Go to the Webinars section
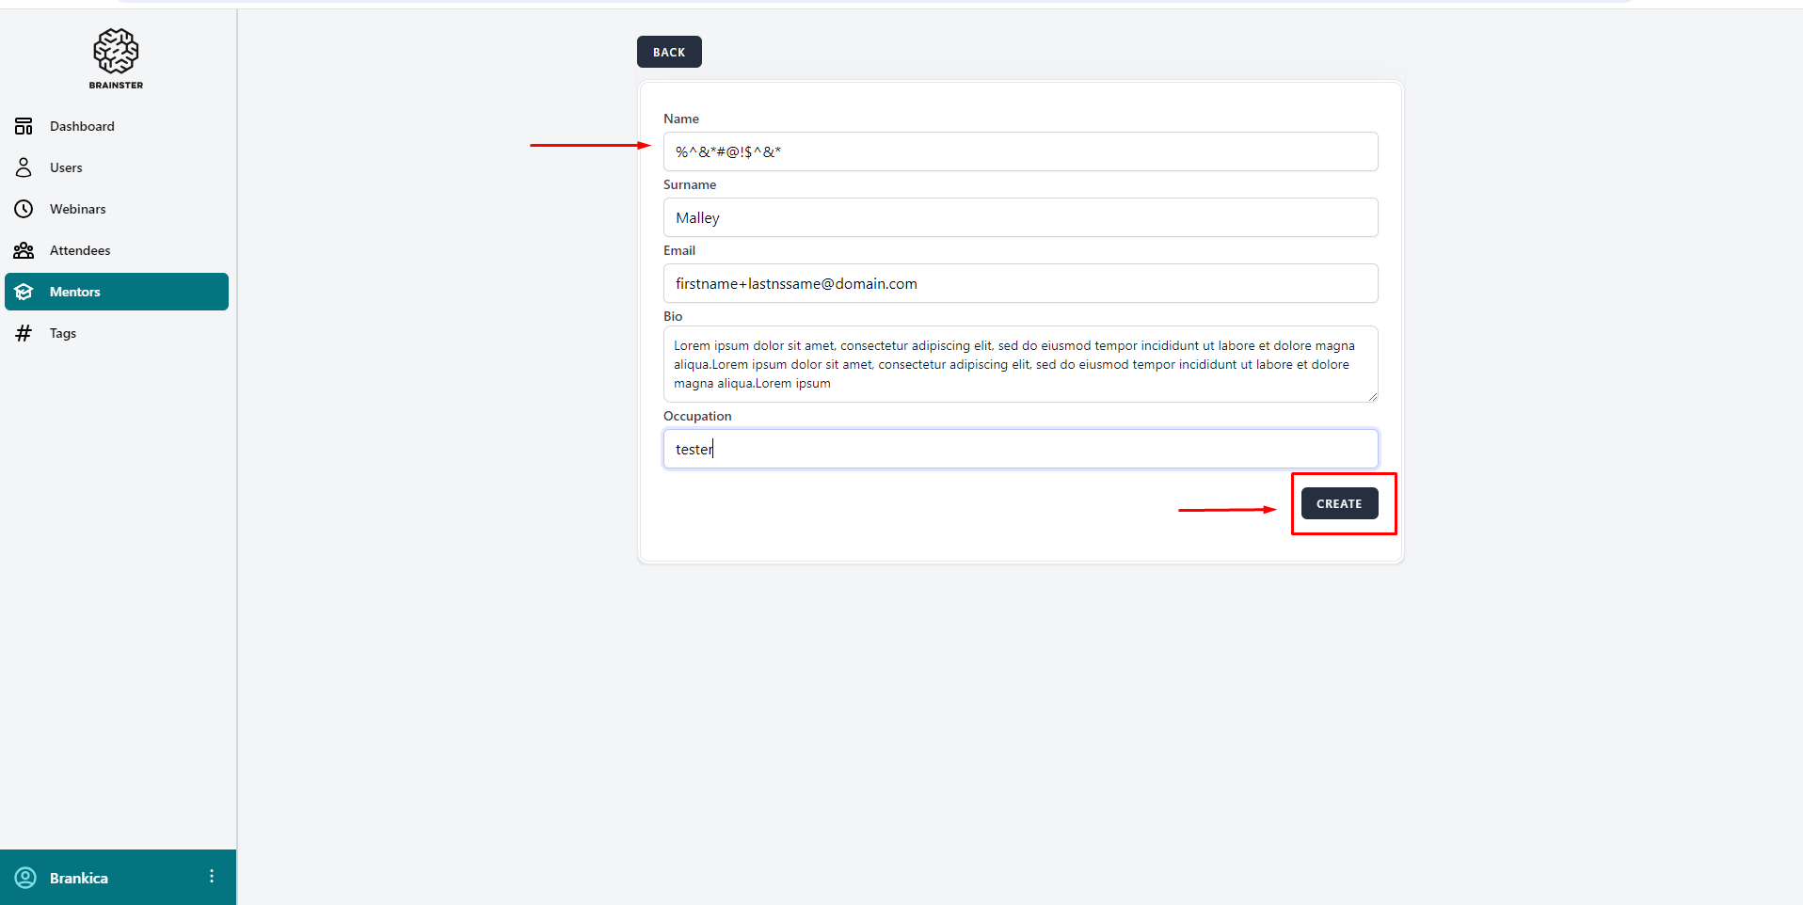This screenshot has height=905, width=1803. coord(77,209)
